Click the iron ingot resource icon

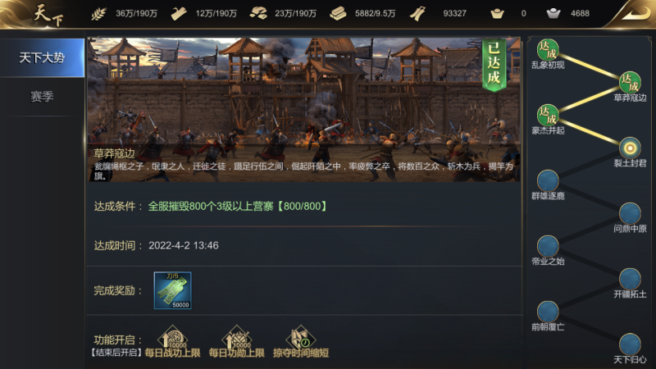pyautogui.click(x=338, y=14)
